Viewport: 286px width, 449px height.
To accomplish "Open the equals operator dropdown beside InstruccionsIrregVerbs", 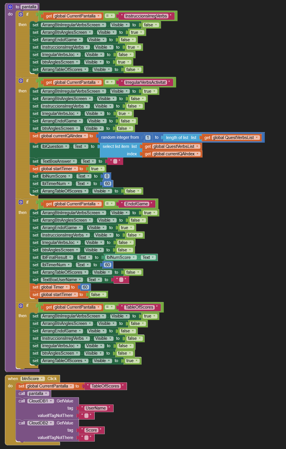I will (110, 16).
